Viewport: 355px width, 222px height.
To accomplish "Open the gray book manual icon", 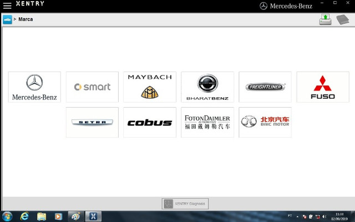I will coord(343,19).
